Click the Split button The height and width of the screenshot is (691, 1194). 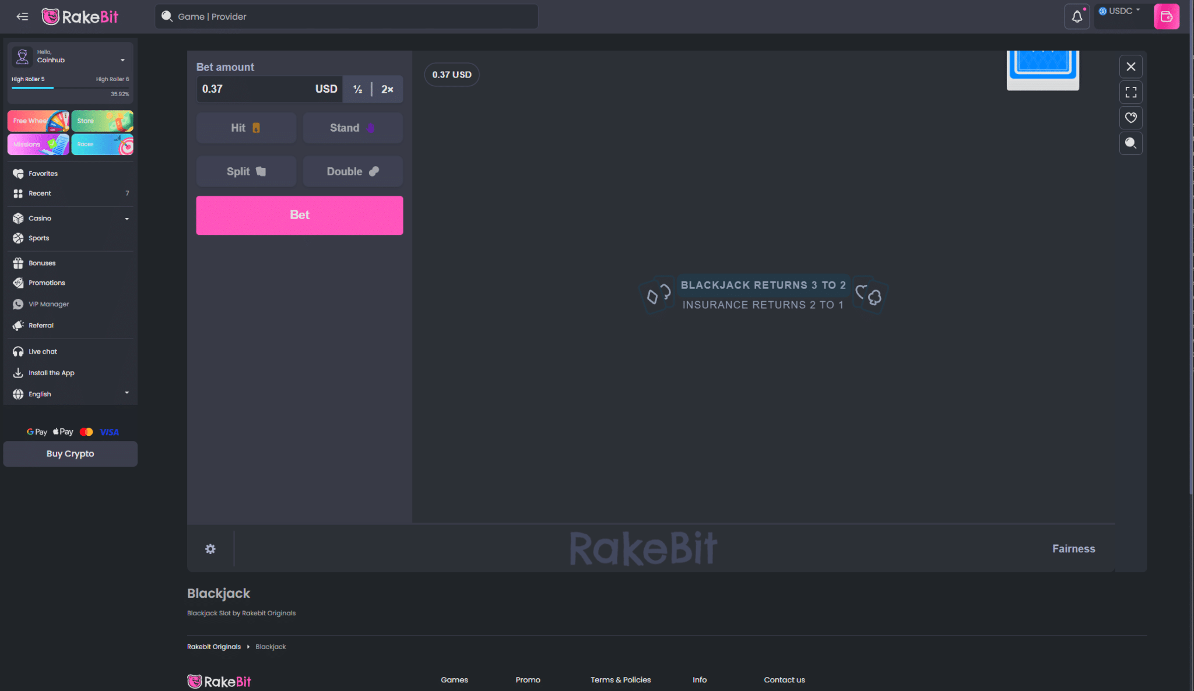point(246,171)
